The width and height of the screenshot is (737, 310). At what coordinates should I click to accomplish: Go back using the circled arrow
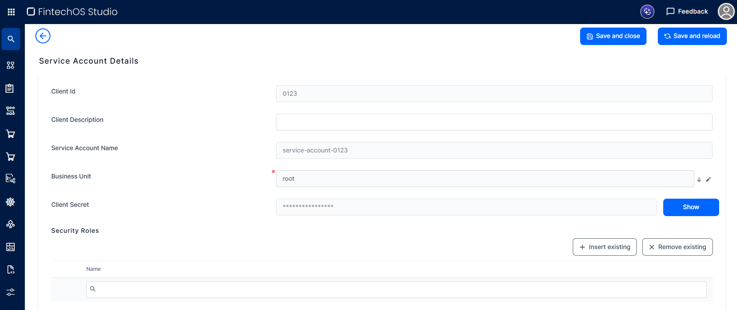click(x=43, y=36)
